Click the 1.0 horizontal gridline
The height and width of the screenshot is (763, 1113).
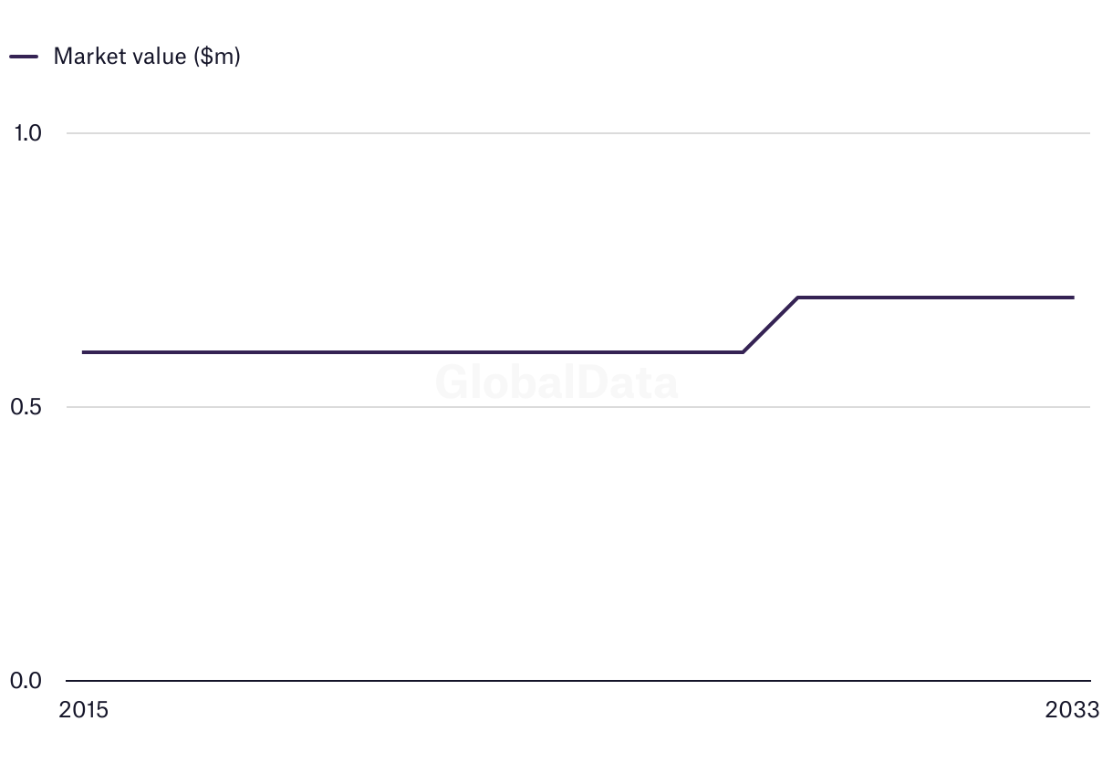578,133
